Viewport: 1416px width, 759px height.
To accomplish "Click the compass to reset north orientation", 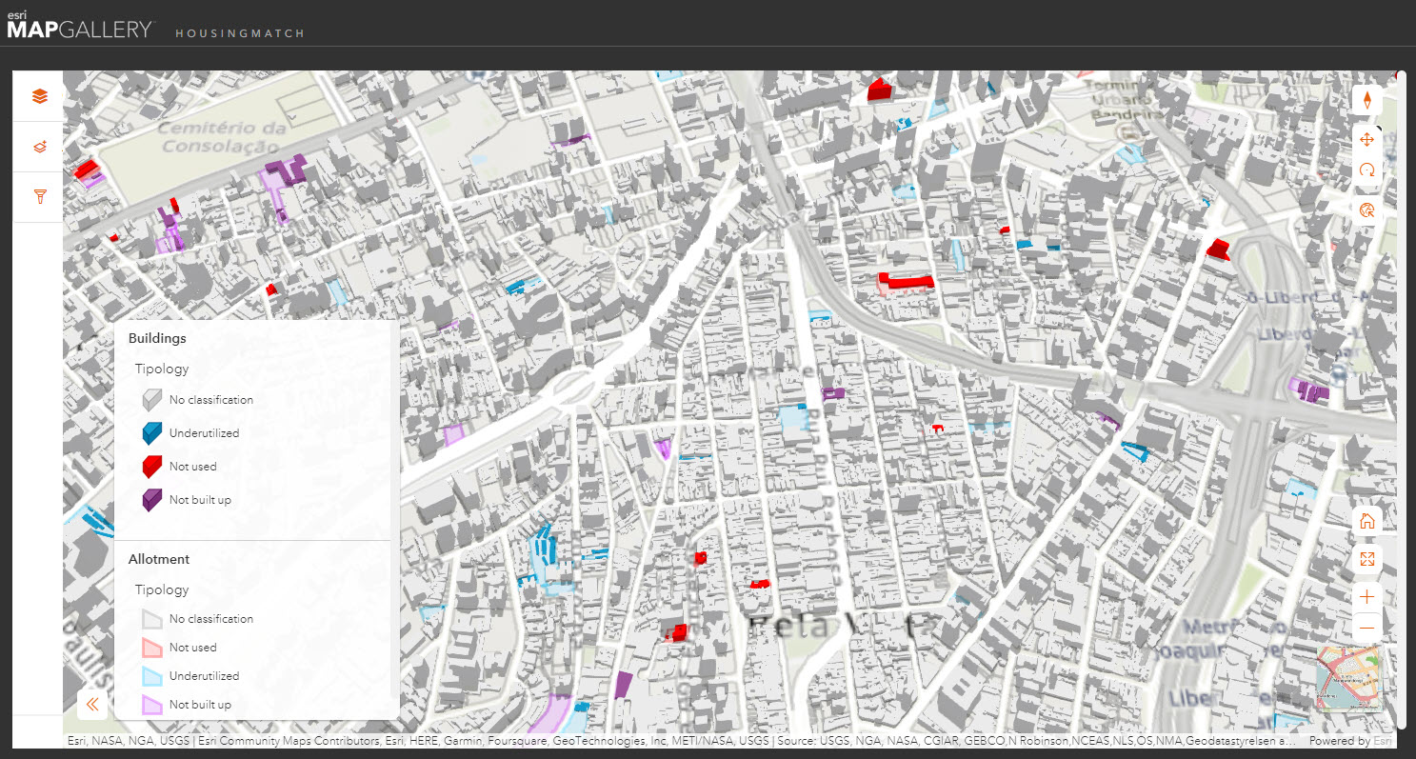I will [x=1366, y=99].
